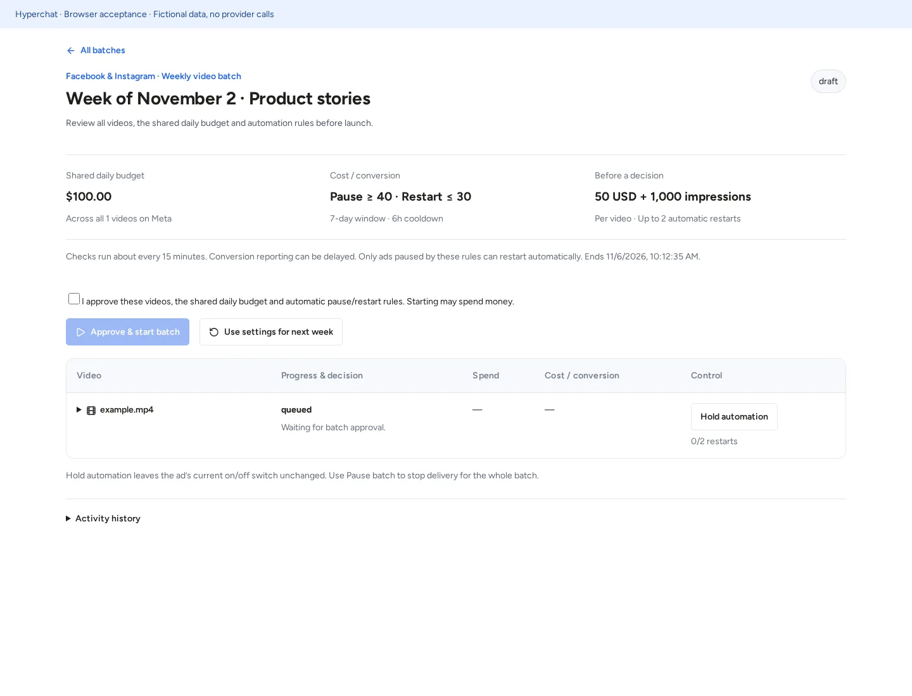
Task: Click the Hyperchat browser acceptance banner text
Action: click(x=144, y=14)
